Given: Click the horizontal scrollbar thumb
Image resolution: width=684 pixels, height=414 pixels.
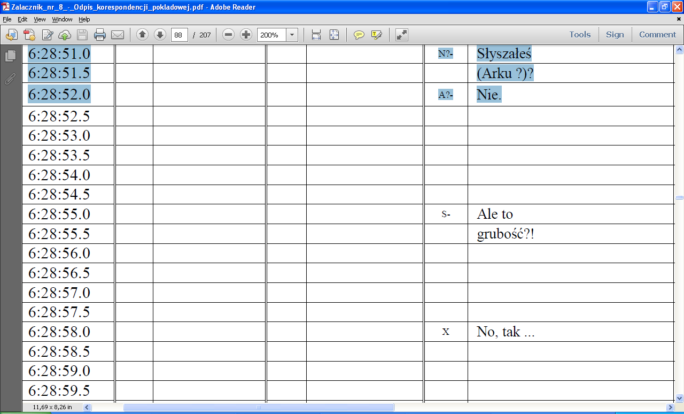Looking at the screenshot, I should coord(259,407).
